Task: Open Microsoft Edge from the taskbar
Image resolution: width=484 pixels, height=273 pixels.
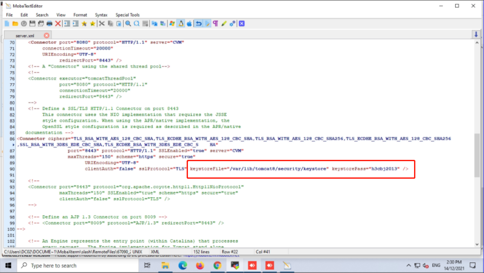Action: click(x=182, y=266)
